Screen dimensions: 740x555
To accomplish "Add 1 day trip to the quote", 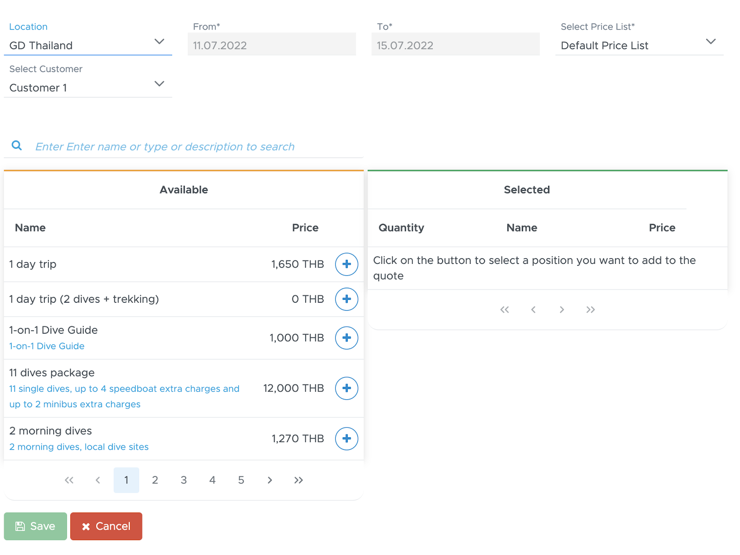I will tap(346, 264).
